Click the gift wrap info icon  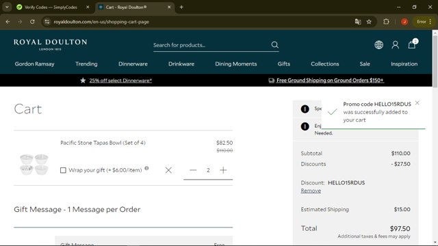(x=146, y=168)
